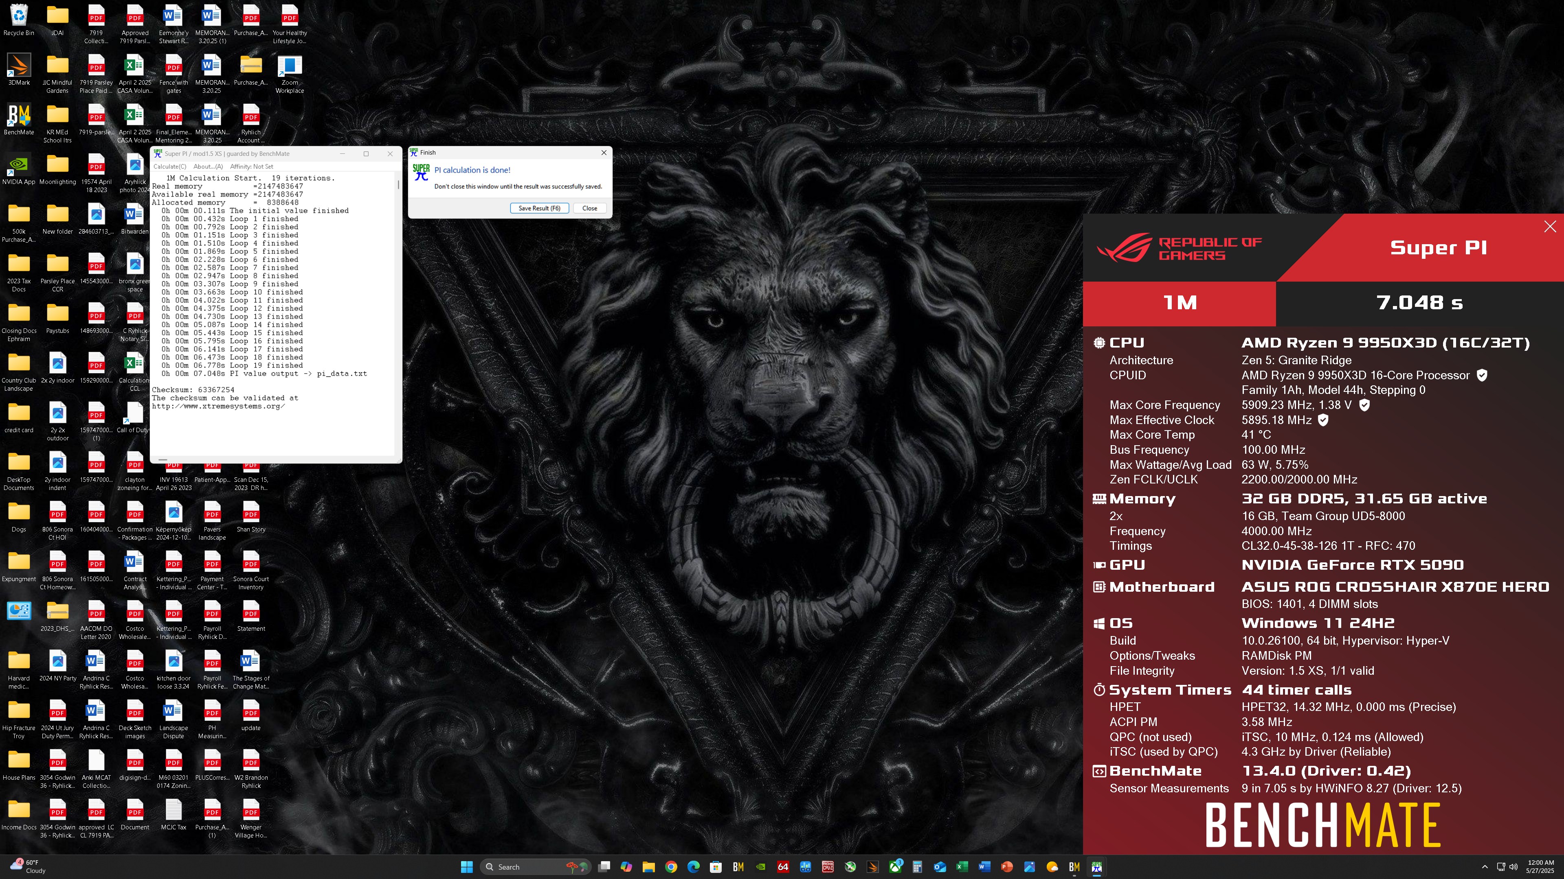
Task: Click Save Result (F6) in Finish dialog
Action: point(539,208)
